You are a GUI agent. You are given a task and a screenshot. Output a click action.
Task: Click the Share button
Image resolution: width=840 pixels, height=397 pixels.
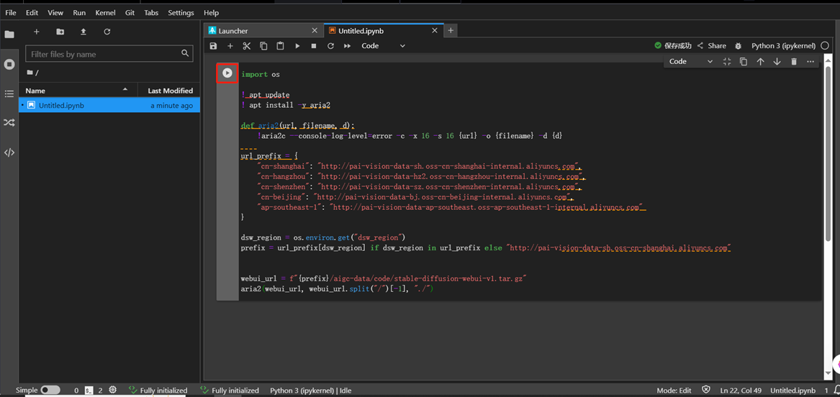click(711, 46)
